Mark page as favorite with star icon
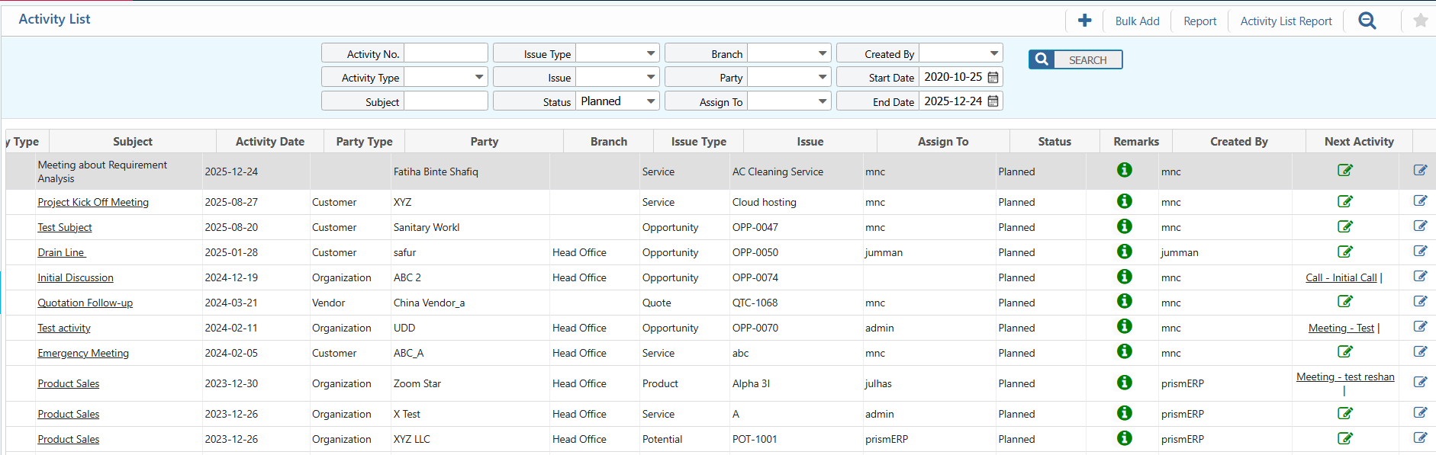 coord(1420,21)
